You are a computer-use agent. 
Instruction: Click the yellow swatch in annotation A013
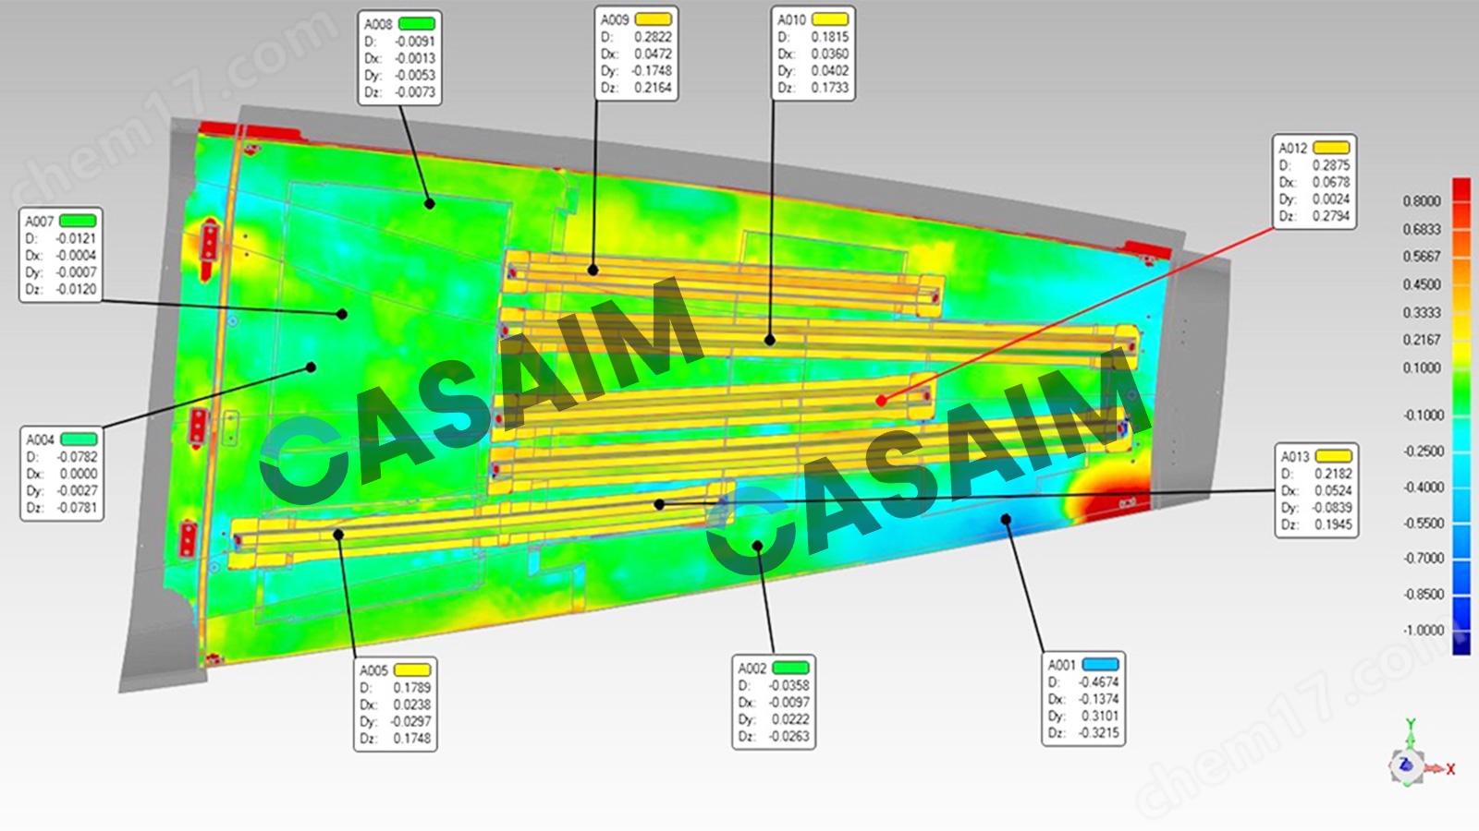click(1333, 456)
